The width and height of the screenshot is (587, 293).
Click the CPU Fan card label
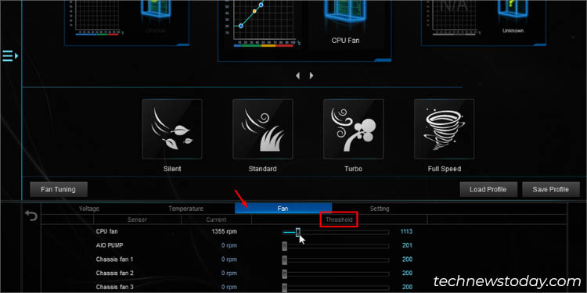pyautogui.click(x=345, y=40)
